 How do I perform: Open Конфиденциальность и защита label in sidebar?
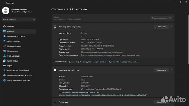click(x=20, y=76)
